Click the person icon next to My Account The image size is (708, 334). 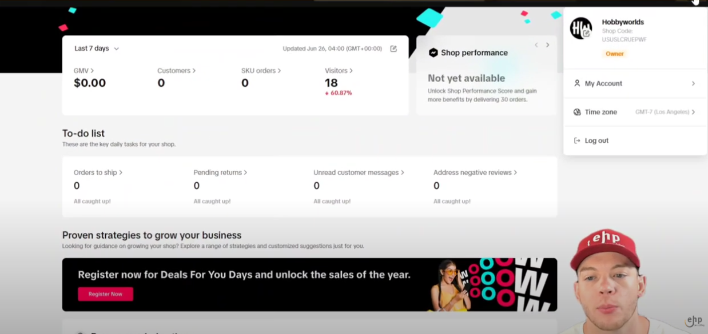[x=577, y=83]
